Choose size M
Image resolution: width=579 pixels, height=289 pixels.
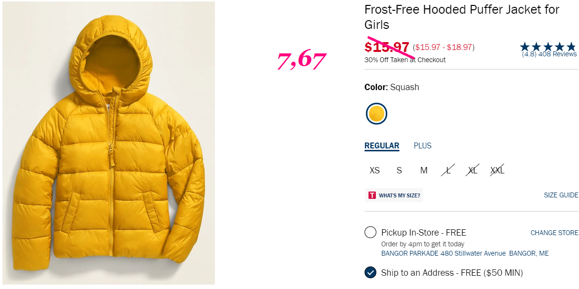[x=424, y=170]
